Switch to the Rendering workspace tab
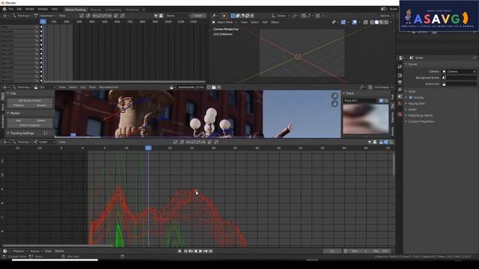The width and height of the screenshot is (479, 269). pyautogui.click(x=132, y=10)
